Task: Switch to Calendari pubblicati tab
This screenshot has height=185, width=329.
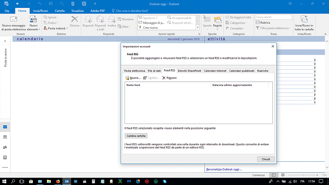Action: tap(242, 71)
